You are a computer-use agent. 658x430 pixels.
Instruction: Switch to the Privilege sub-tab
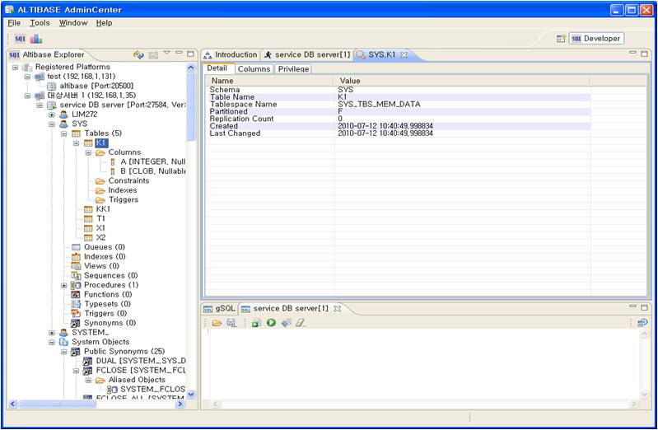[x=293, y=69]
